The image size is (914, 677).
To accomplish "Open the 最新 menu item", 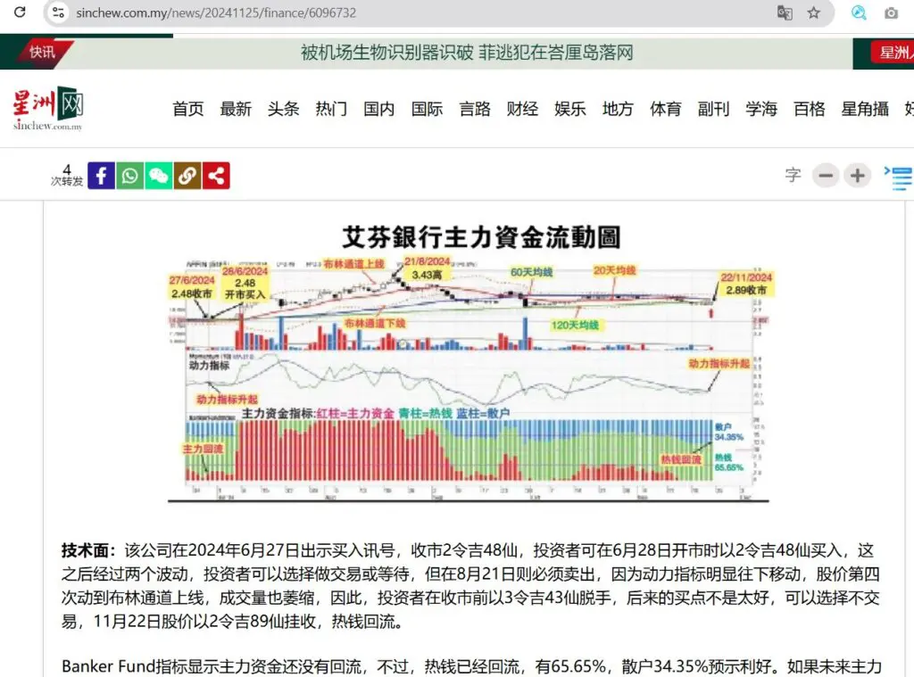I will tap(236, 108).
